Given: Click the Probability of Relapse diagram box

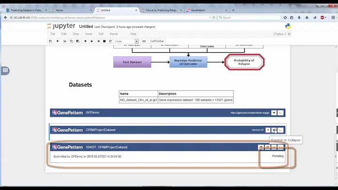Looking at the screenshot, I should [x=244, y=62].
